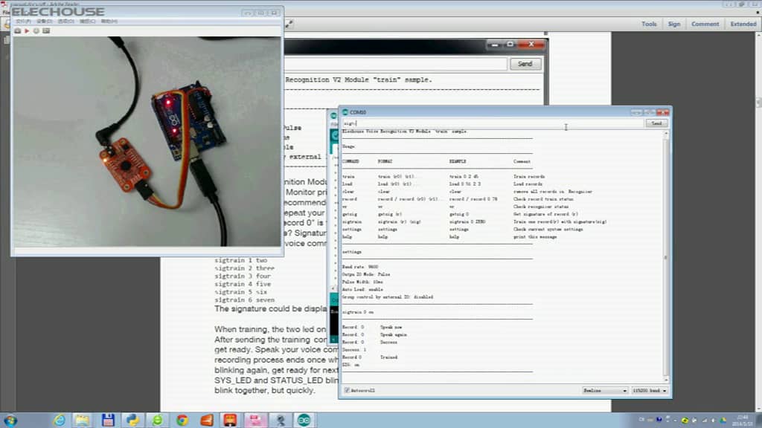Click scroll-down arrow in COM10 output area

click(x=666, y=380)
